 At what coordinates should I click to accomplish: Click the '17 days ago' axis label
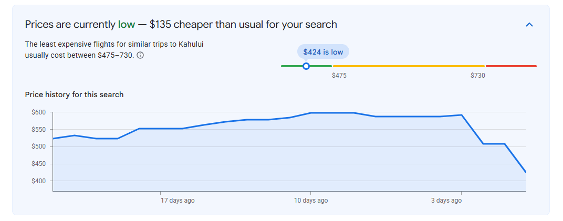pyautogui.click(x=178, y=201)
